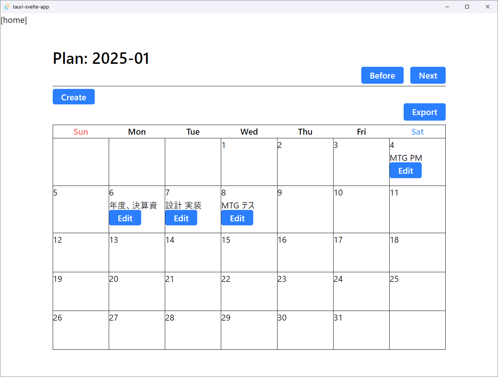This screenshot has width=498, height=377.
Task: Click the tauri-svelte-app title bar icon
Action: 7,7
